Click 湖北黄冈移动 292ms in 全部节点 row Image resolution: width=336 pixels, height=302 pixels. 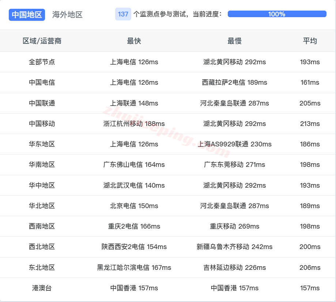coord(234,62)
